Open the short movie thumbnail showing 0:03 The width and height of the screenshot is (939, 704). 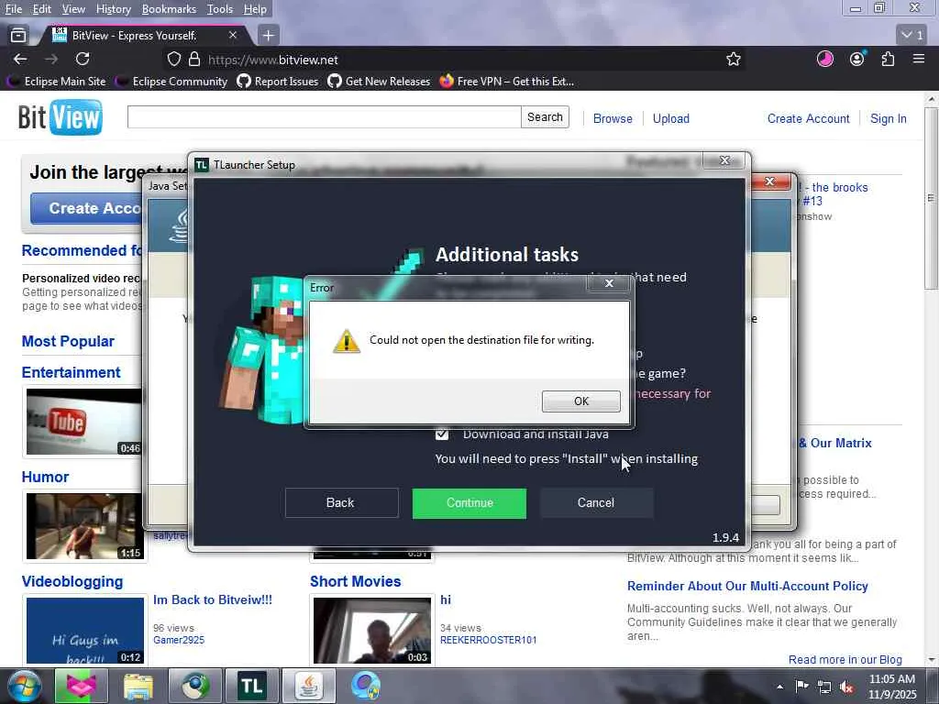372,631
